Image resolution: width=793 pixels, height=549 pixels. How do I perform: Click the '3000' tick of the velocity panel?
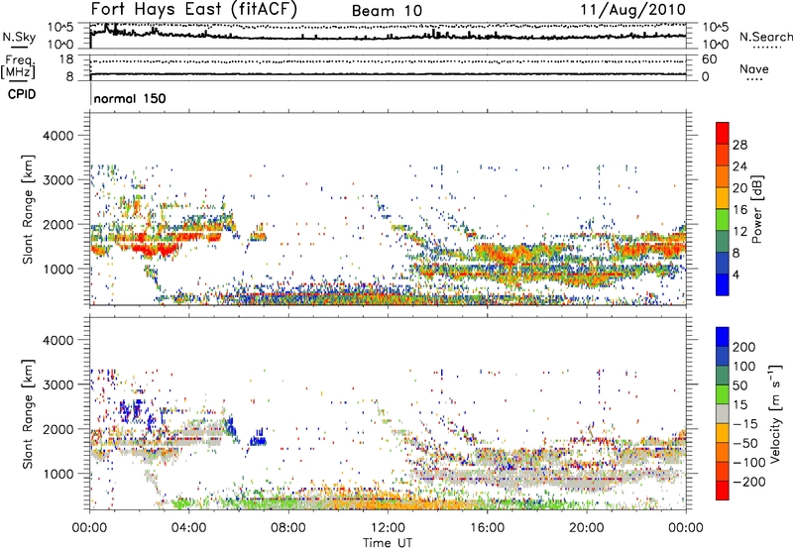click(x=58, y=384)
